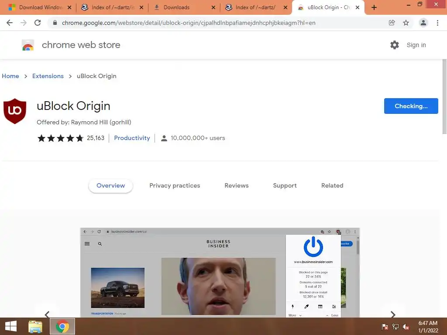Click the Home breadcrumb link
Viewport: 447px width, 335px height.
click(x=10, y=76)
